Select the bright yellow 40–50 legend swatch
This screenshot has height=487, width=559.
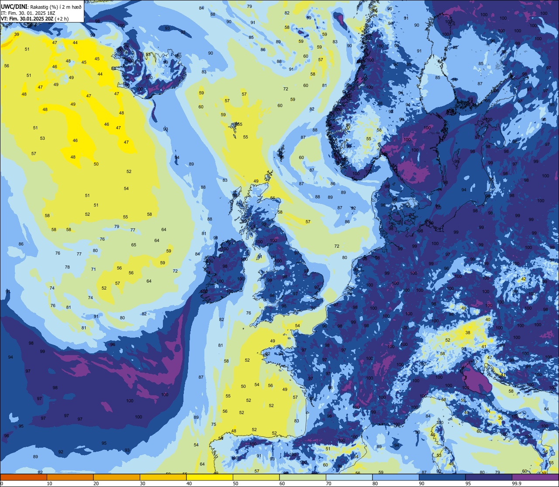coord(210,477)
